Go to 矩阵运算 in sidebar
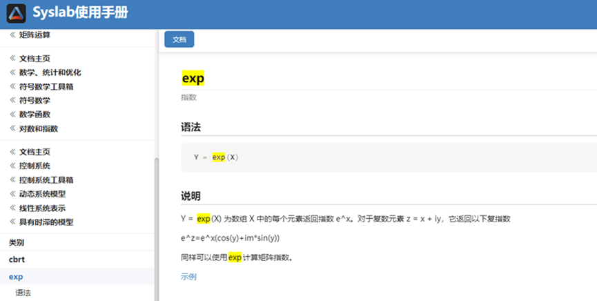This screenshot has width=597, height=301. tap(35, 35)
